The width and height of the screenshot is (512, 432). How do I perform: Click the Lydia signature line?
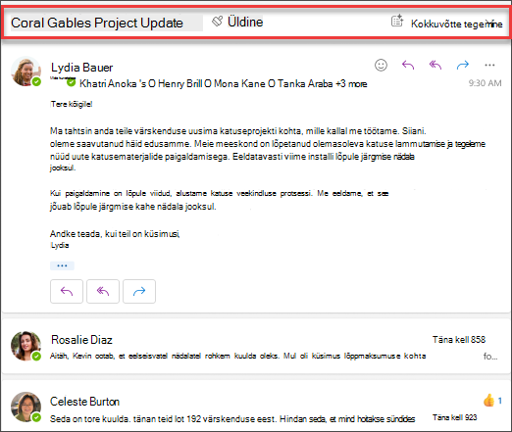click(60, 245)
